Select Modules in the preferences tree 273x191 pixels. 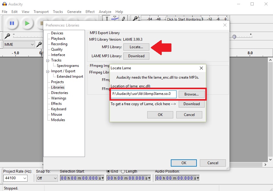click(58, 120)
